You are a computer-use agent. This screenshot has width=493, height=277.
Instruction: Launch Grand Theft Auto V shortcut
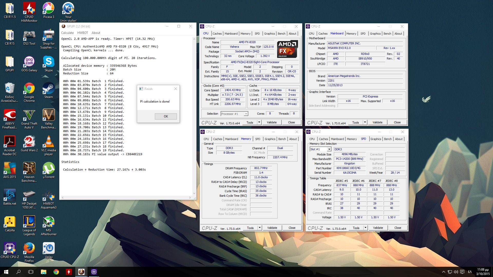[x=29, y=119]
